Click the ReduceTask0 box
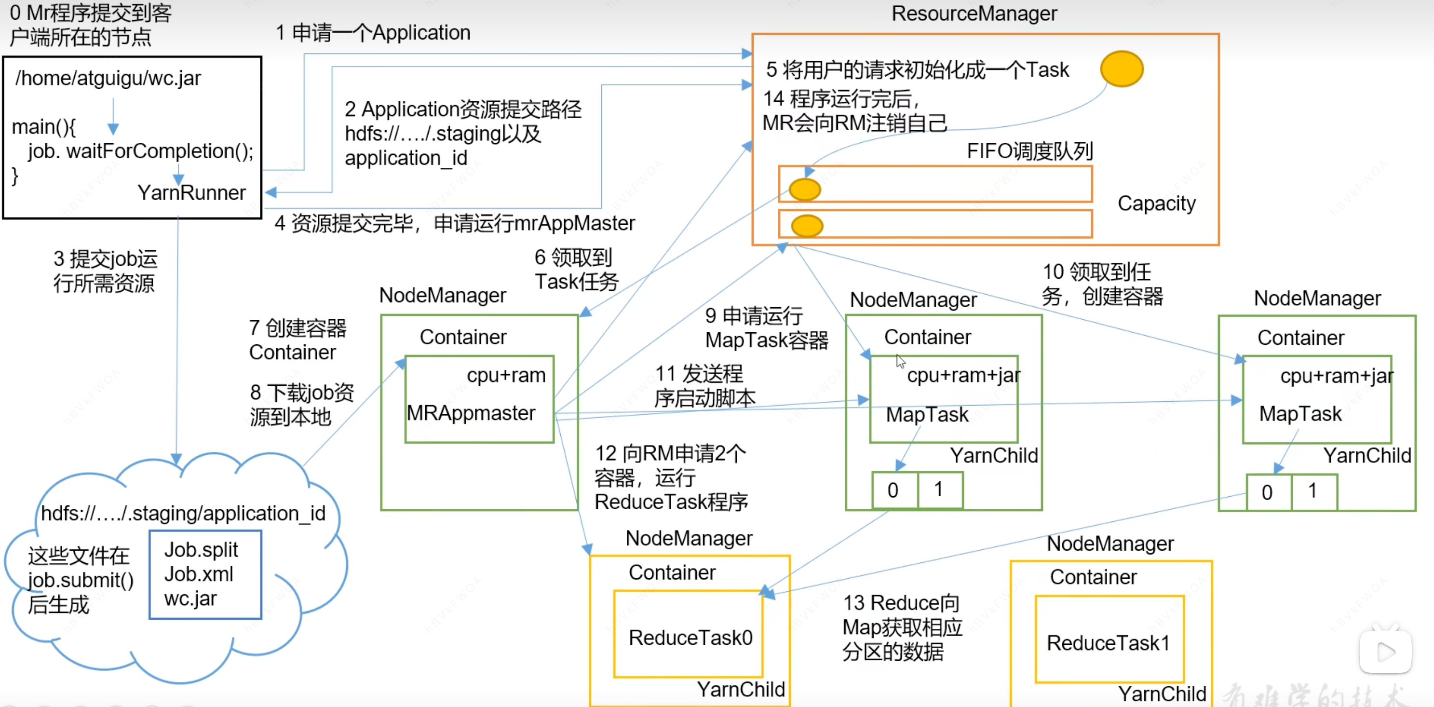1434x707 pixels. 689,635
